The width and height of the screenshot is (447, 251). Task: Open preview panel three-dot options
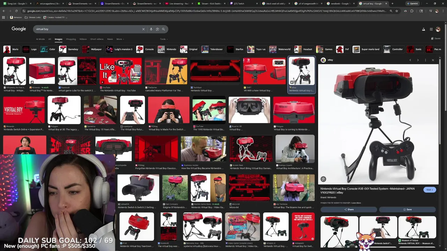[425, 60]
